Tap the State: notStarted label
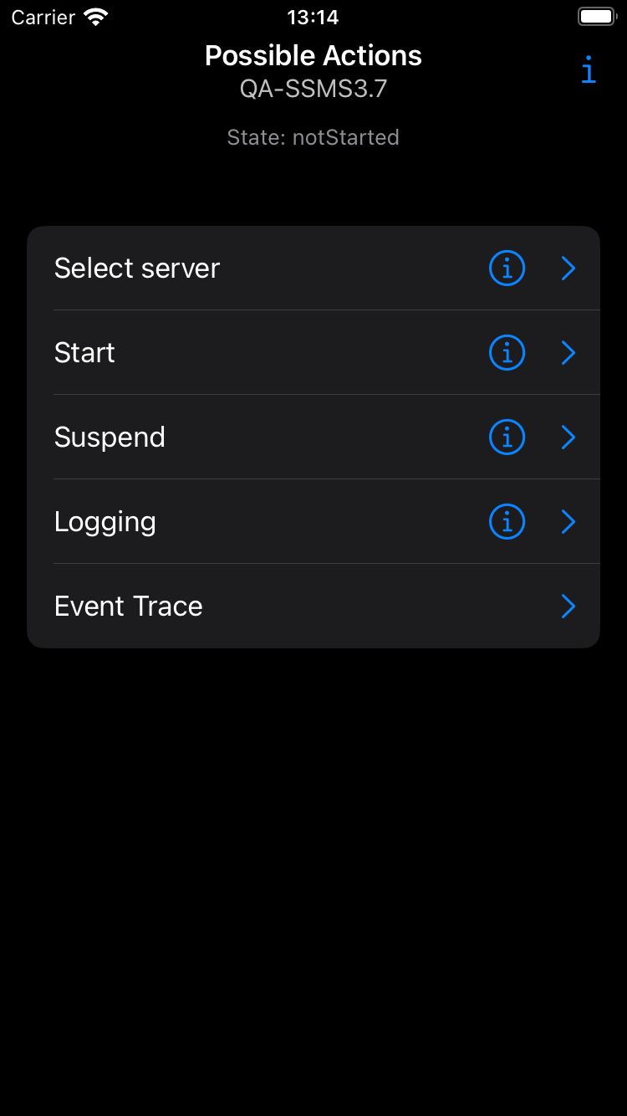 tap(313, 137)
